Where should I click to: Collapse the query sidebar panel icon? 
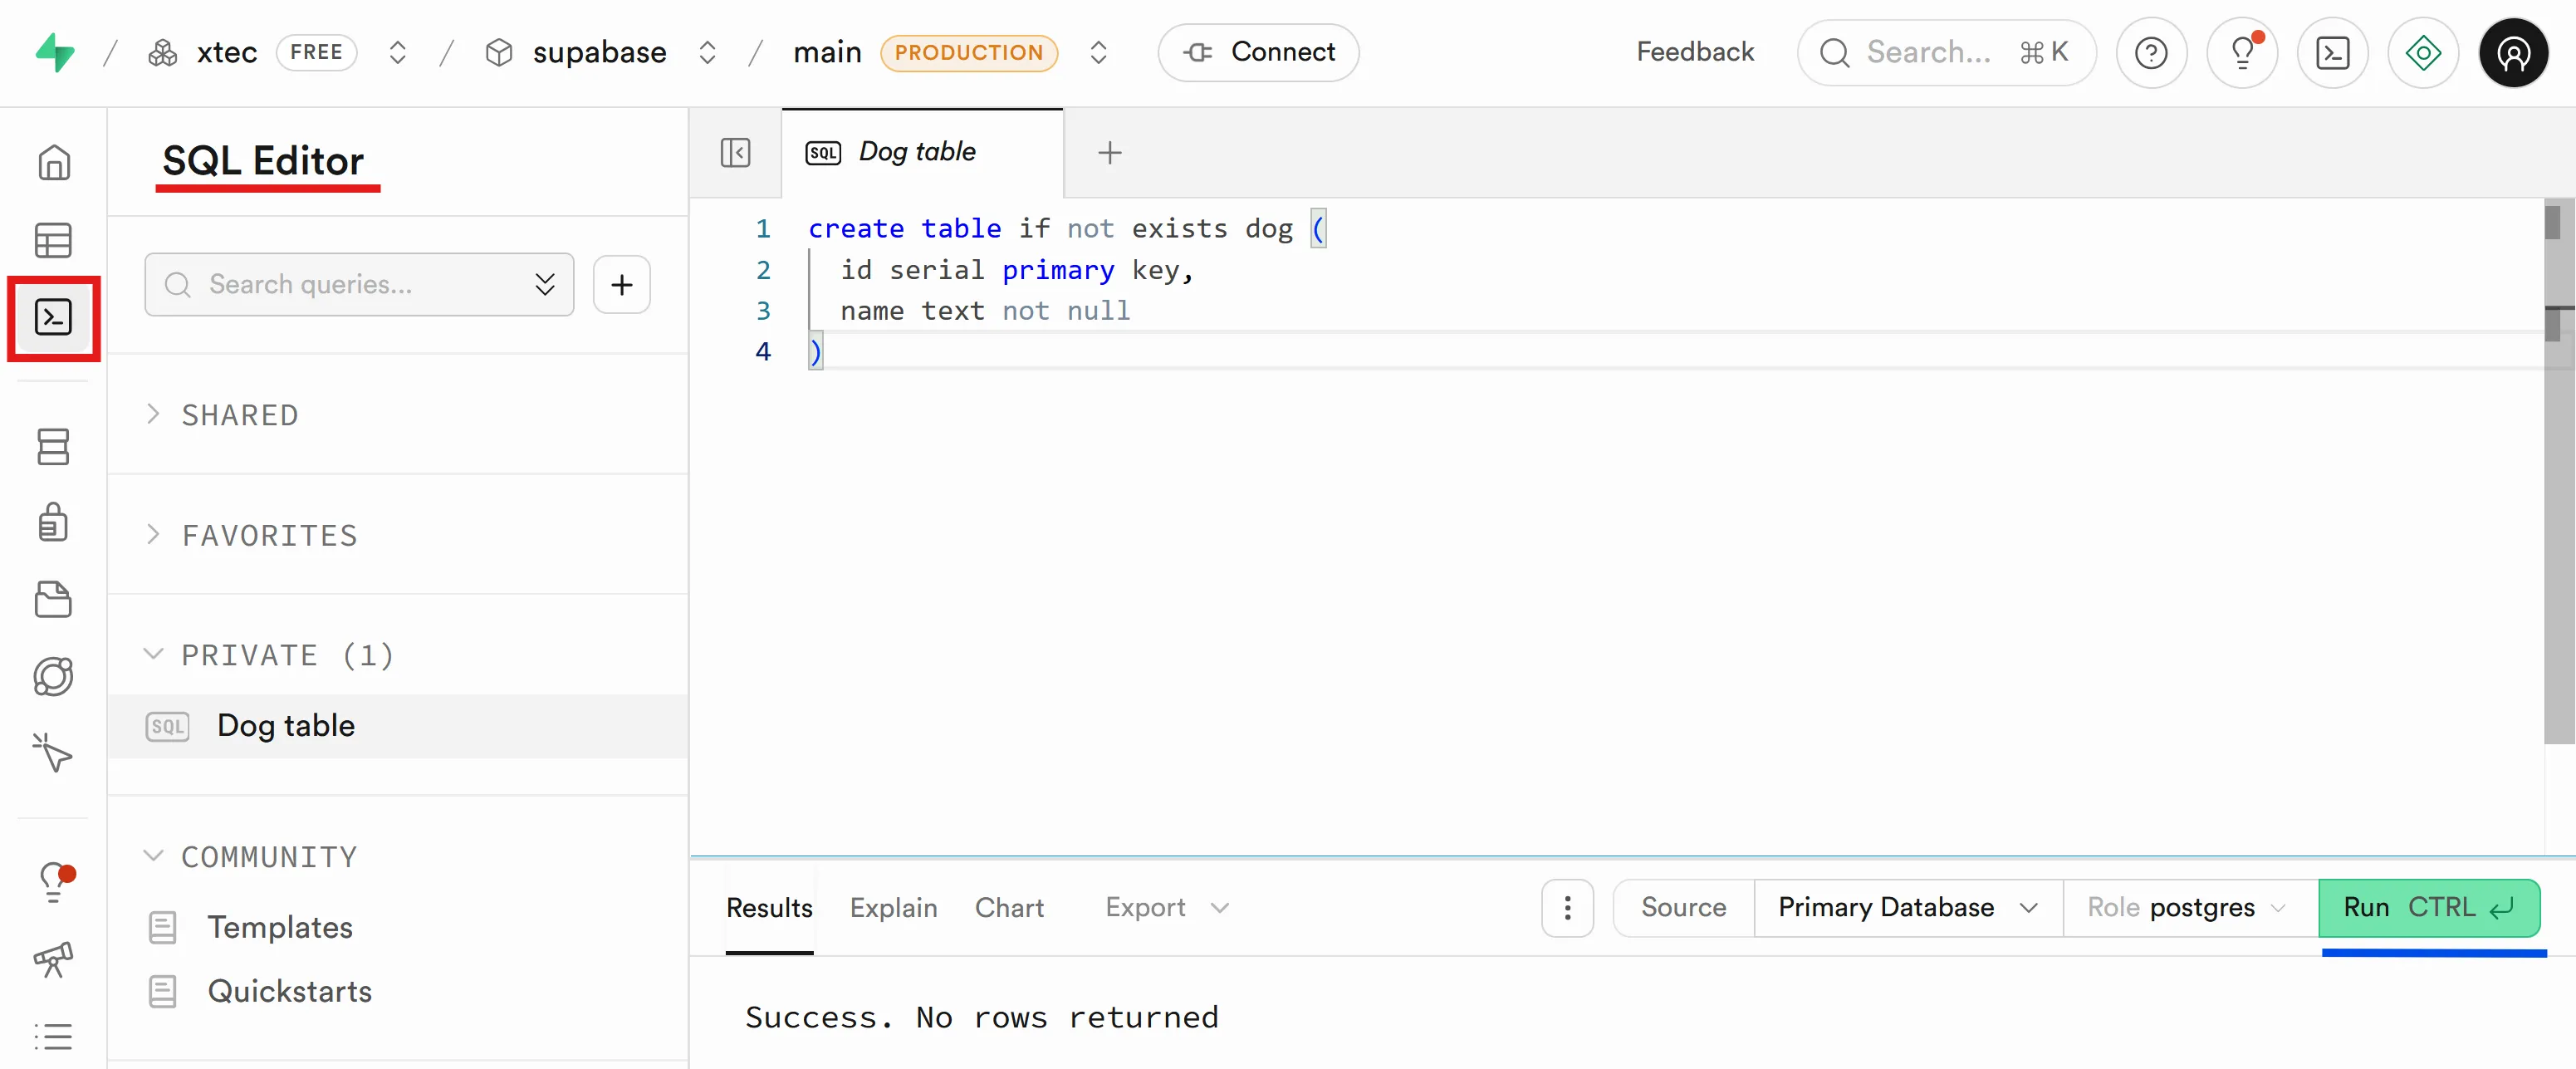735,153
